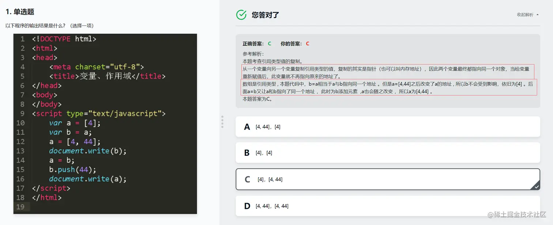Click the three-dot panel divider handle

pyautogui.click(x=222, y=122)
